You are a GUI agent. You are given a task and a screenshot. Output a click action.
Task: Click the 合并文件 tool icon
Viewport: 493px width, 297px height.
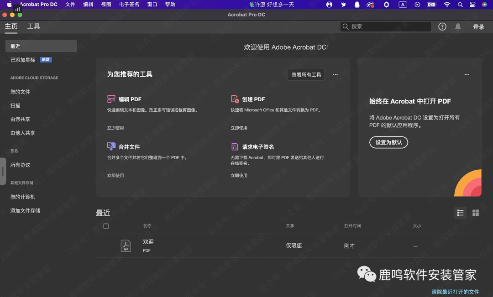pyautogui.click(x=111, y=146)
